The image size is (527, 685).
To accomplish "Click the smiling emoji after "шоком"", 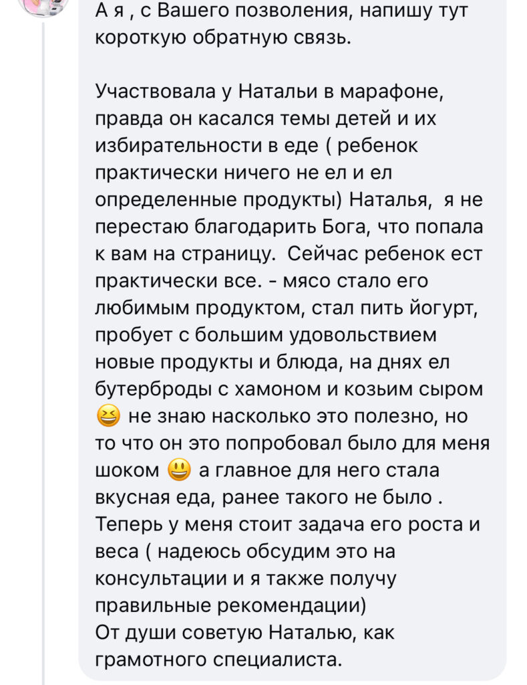I will (178, 471).
